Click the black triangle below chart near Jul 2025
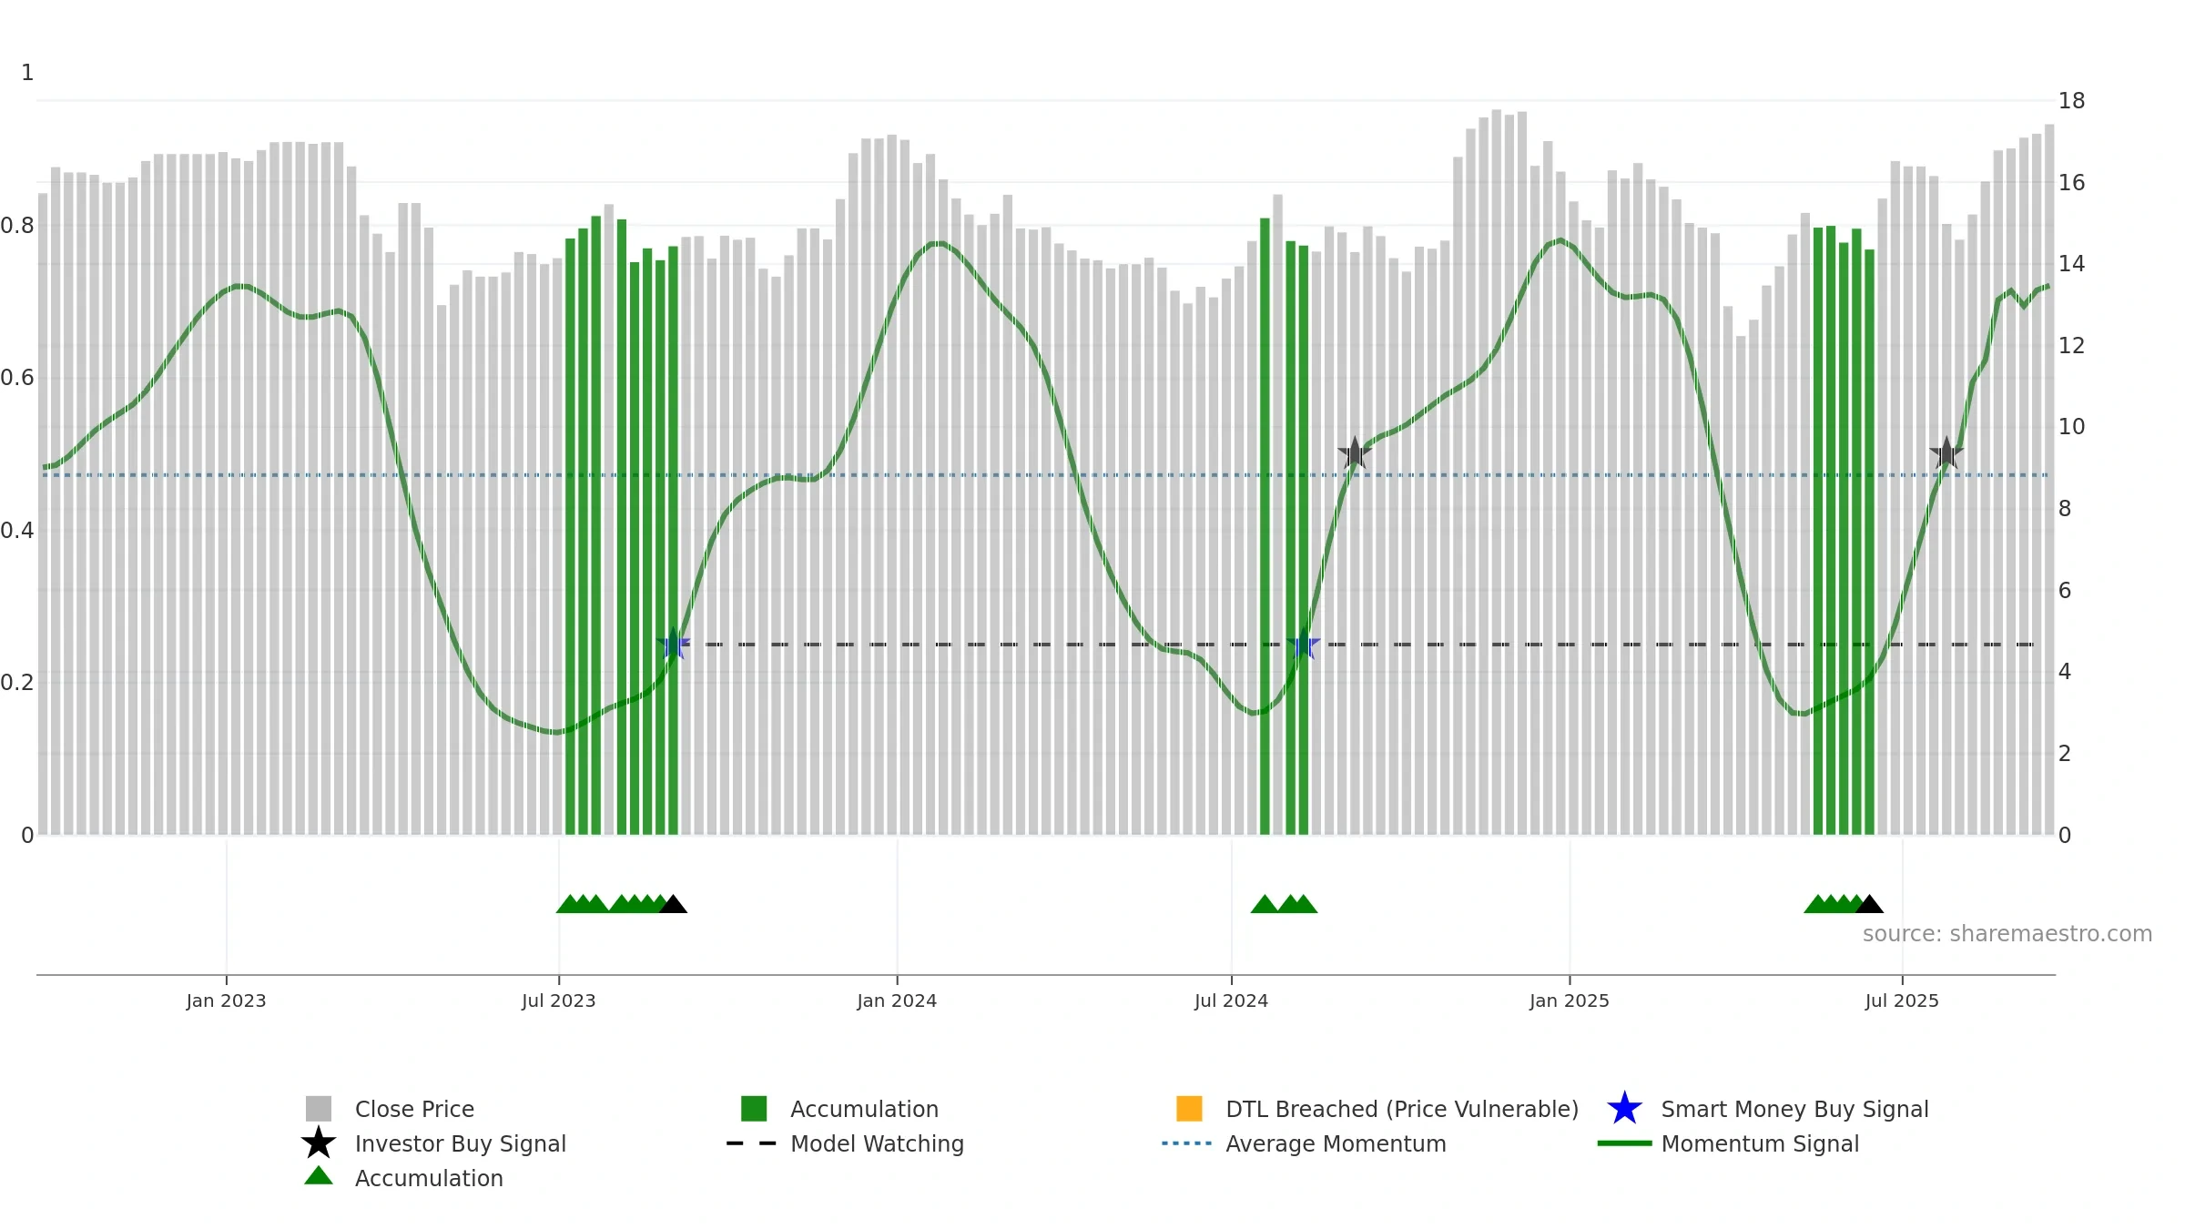 1869,904
